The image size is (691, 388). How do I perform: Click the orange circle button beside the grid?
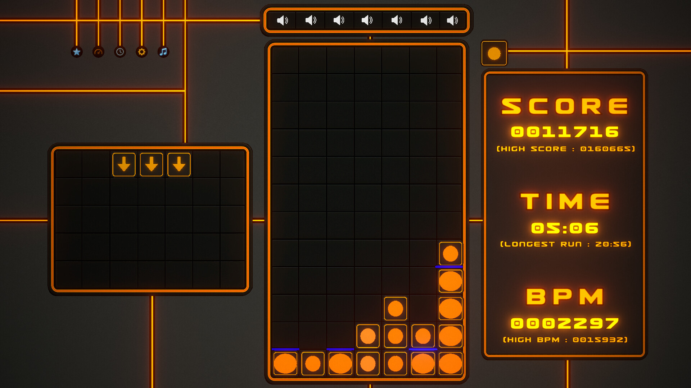point(494,53)
